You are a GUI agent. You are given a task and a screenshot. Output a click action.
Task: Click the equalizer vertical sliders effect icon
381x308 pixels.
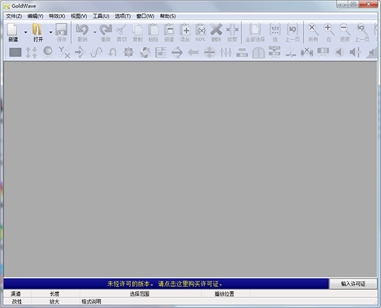tap(225, 52)
